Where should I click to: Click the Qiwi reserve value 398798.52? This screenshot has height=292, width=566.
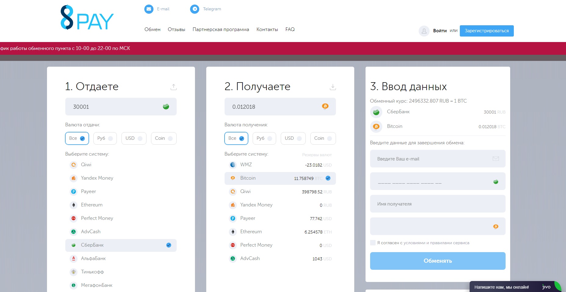312,192
